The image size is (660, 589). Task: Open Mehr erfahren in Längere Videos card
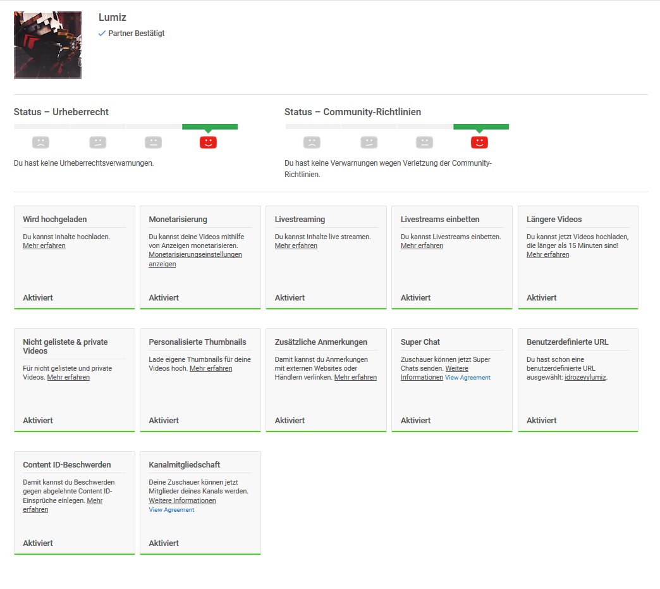click(x=547, y=254)
